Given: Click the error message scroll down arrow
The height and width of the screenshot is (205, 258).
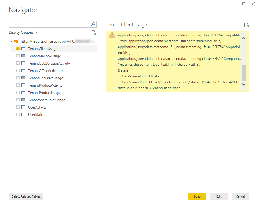Looking at the screenshot, I should pos(244,84).
